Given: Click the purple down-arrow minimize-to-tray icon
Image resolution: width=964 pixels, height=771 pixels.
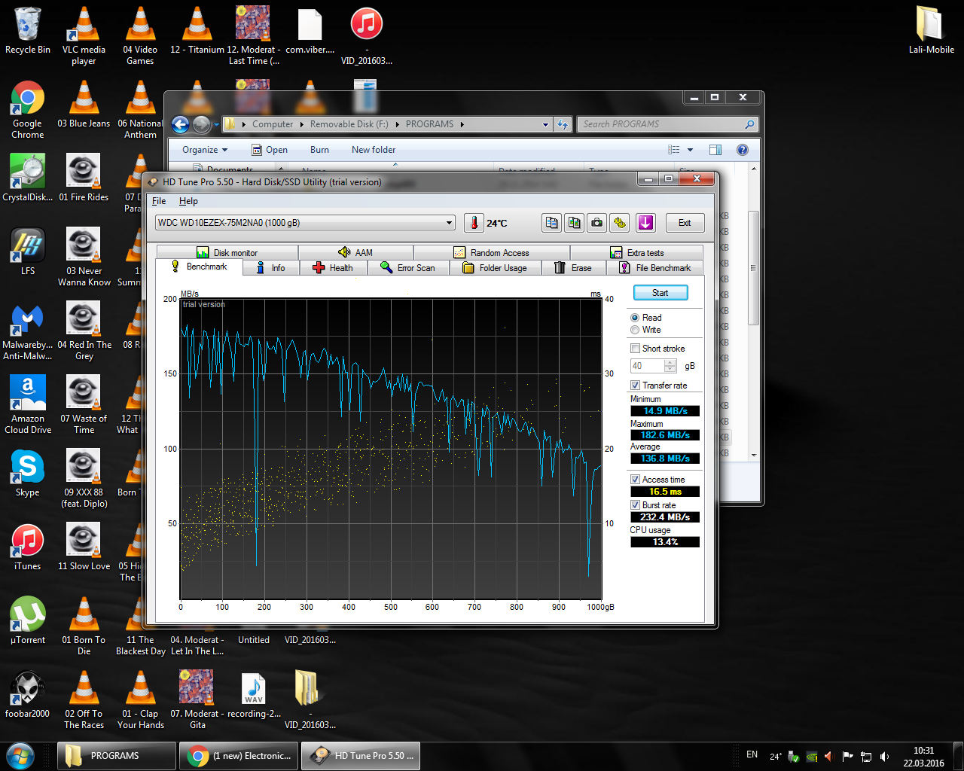Looking at the screenshot, I should coord(645,223).
